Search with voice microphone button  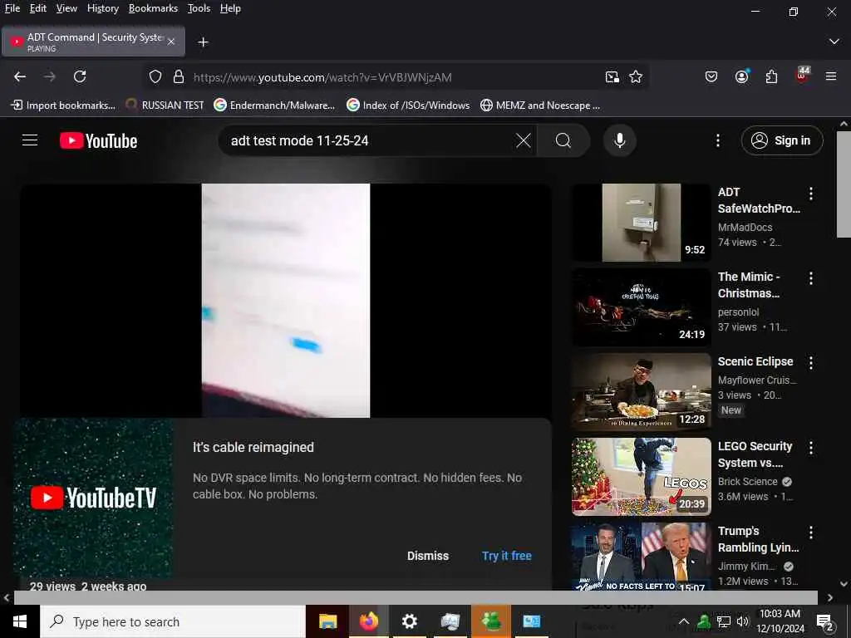[x=619, y=141]
